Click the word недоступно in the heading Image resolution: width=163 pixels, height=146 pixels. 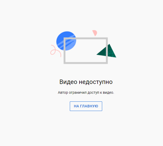96,82
